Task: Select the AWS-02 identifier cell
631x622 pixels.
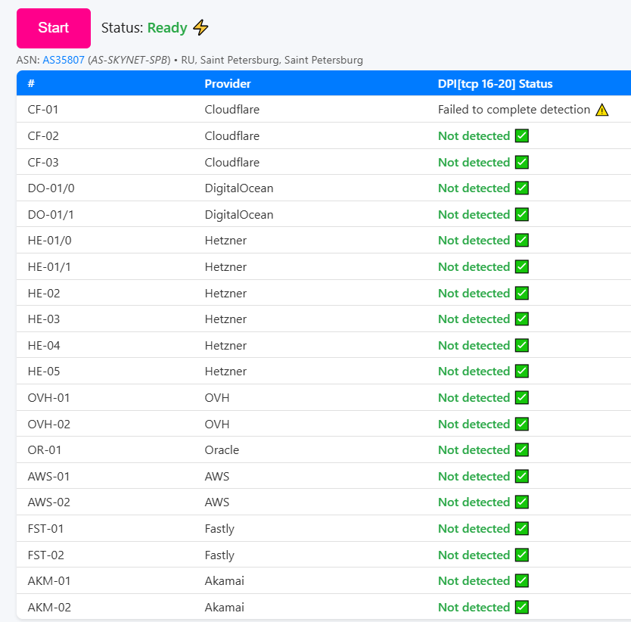Action: [49, 502]
